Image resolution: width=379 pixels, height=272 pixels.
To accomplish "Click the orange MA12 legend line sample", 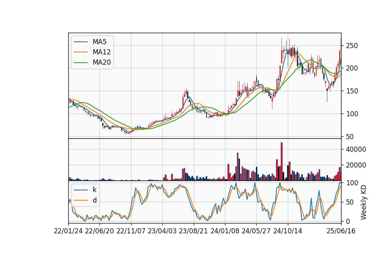I will (x=81, y=52).
